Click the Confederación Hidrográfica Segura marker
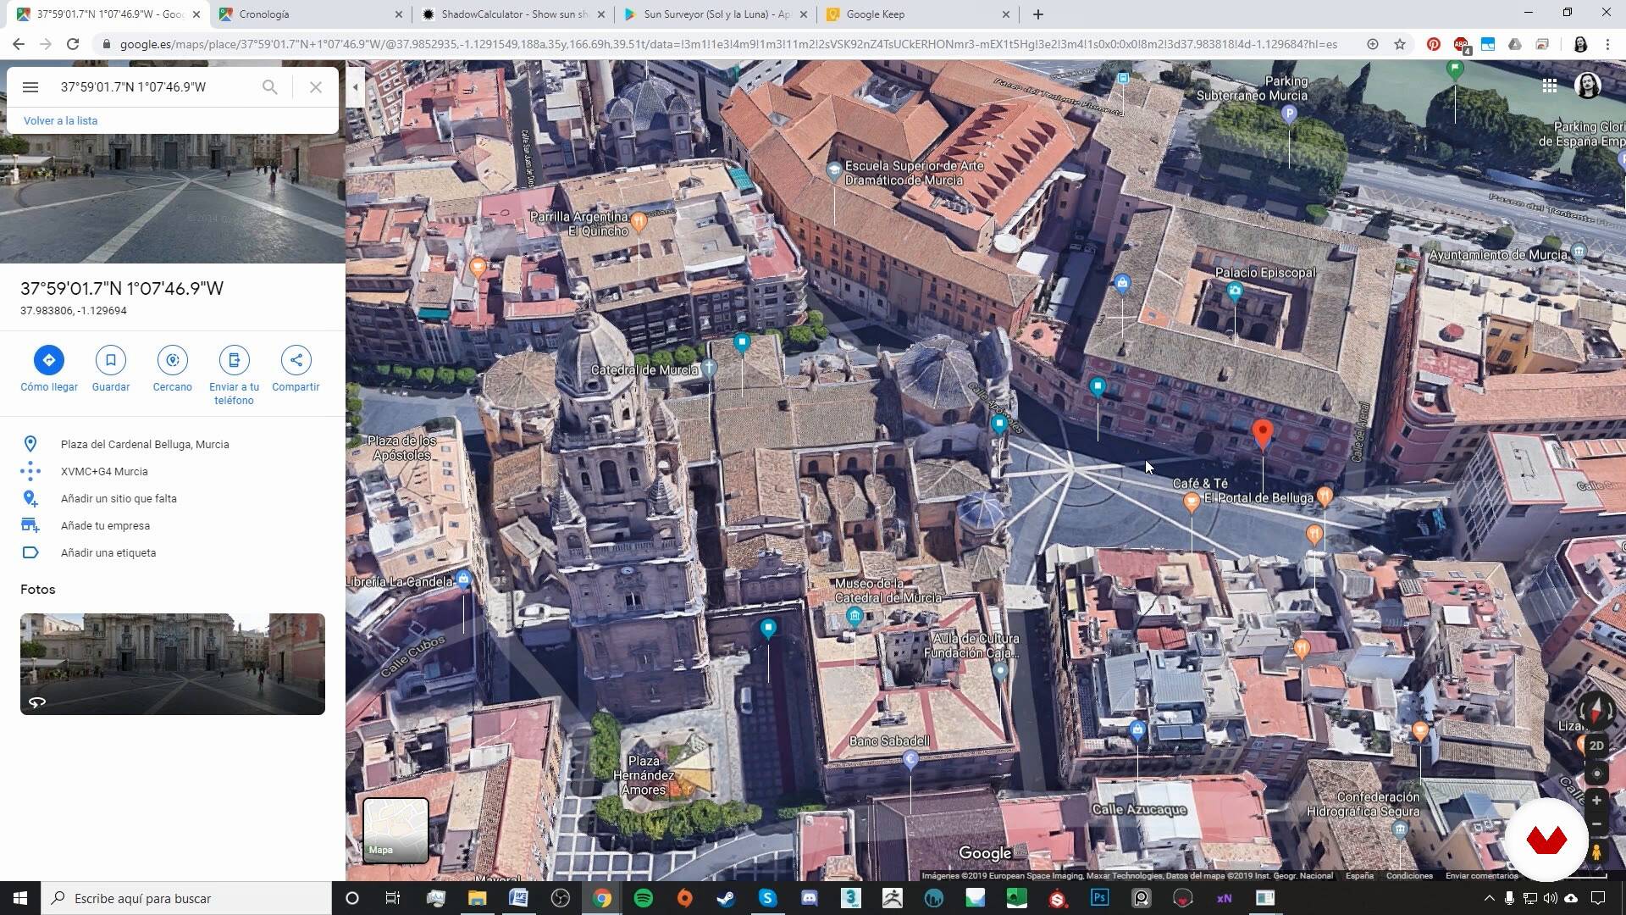 click(x=1400, y=829)
